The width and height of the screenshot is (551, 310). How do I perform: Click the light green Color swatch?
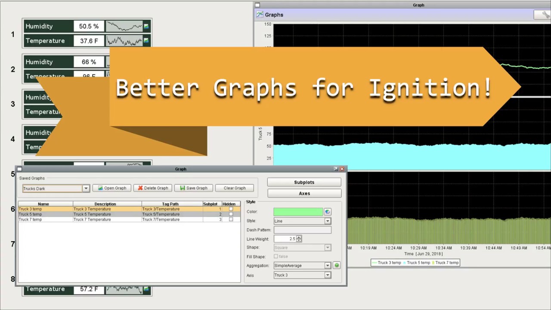click(298, 212)
